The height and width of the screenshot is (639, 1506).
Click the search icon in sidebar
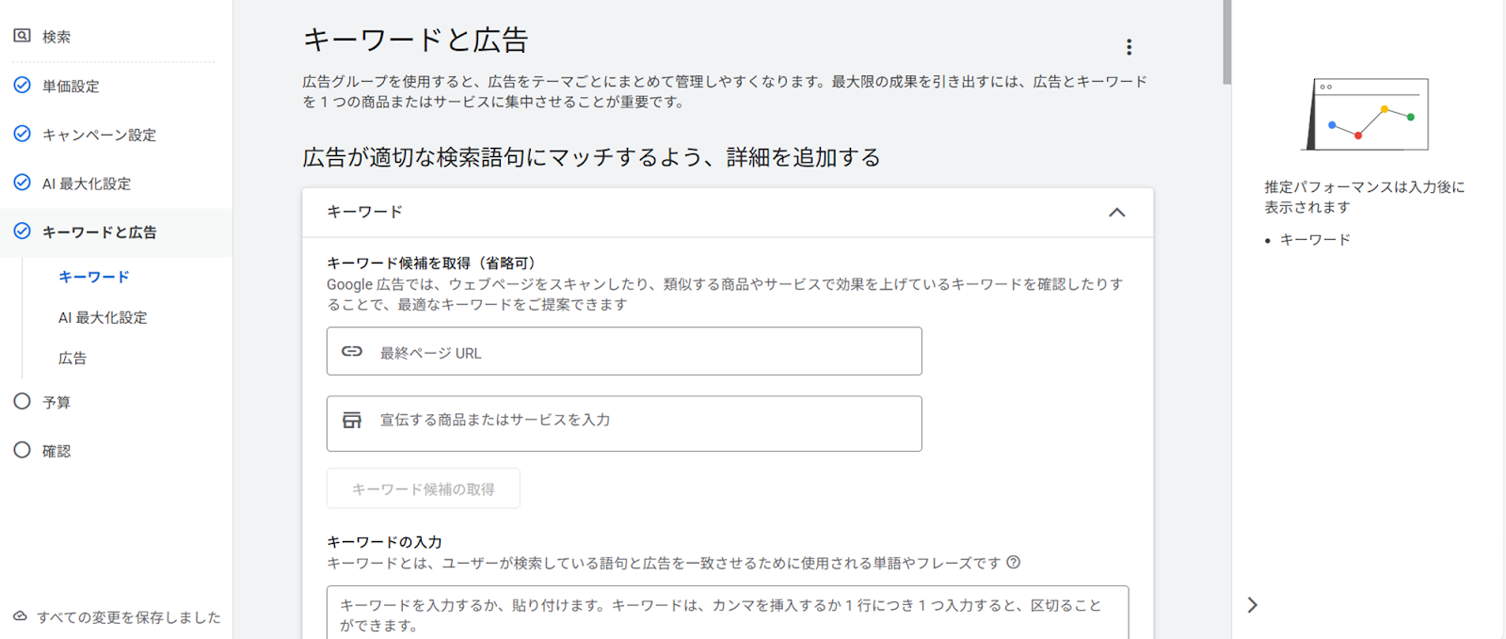(22, 36)
